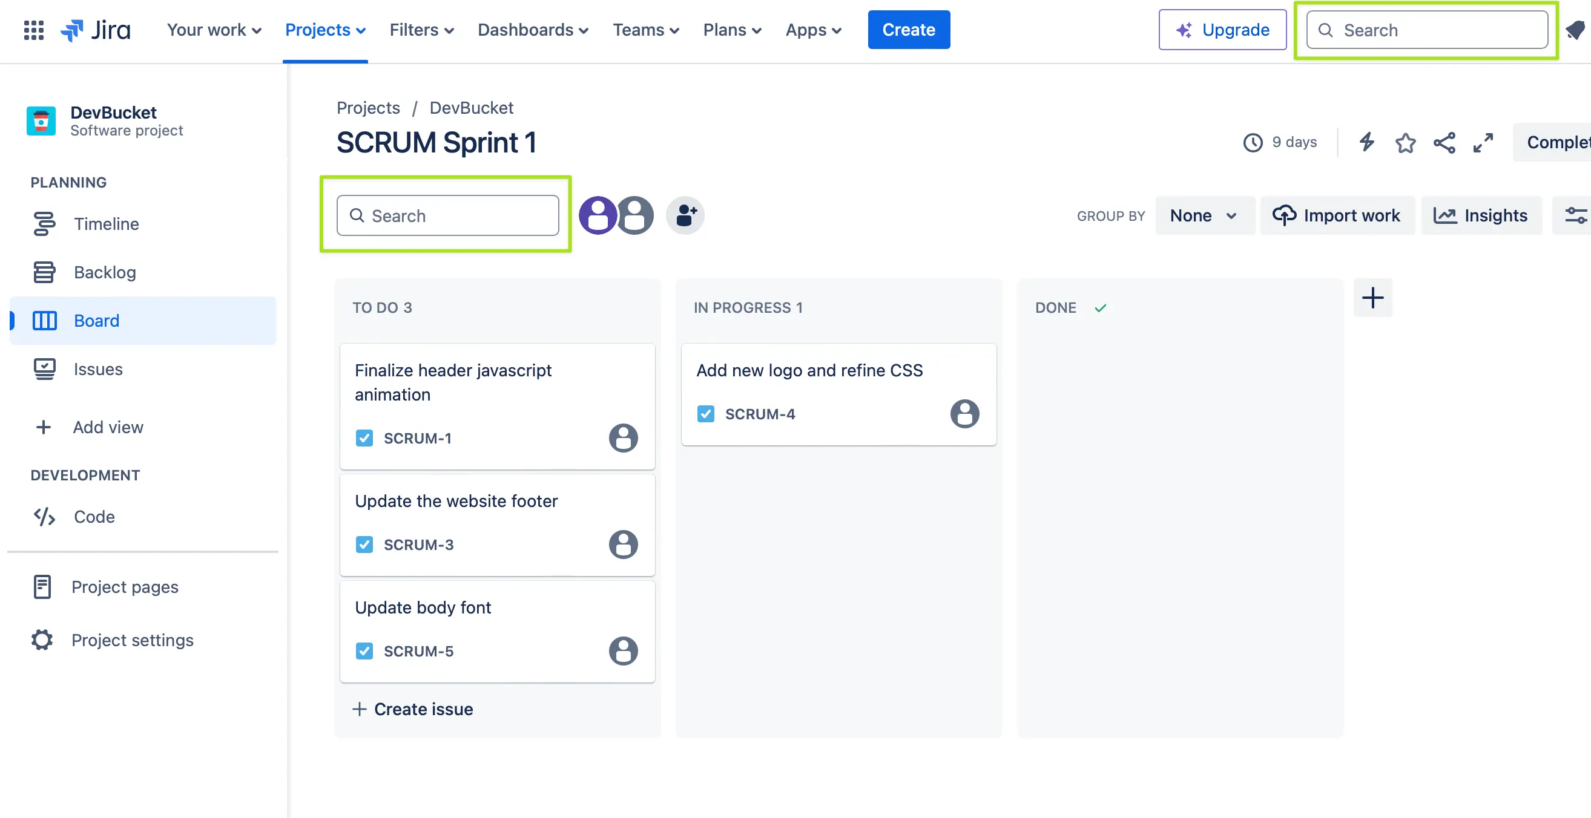Click SCRUM-4 task type checkbox icon
The width and height of the screenshot is (1591, 818).
click(x=706, y=414)
